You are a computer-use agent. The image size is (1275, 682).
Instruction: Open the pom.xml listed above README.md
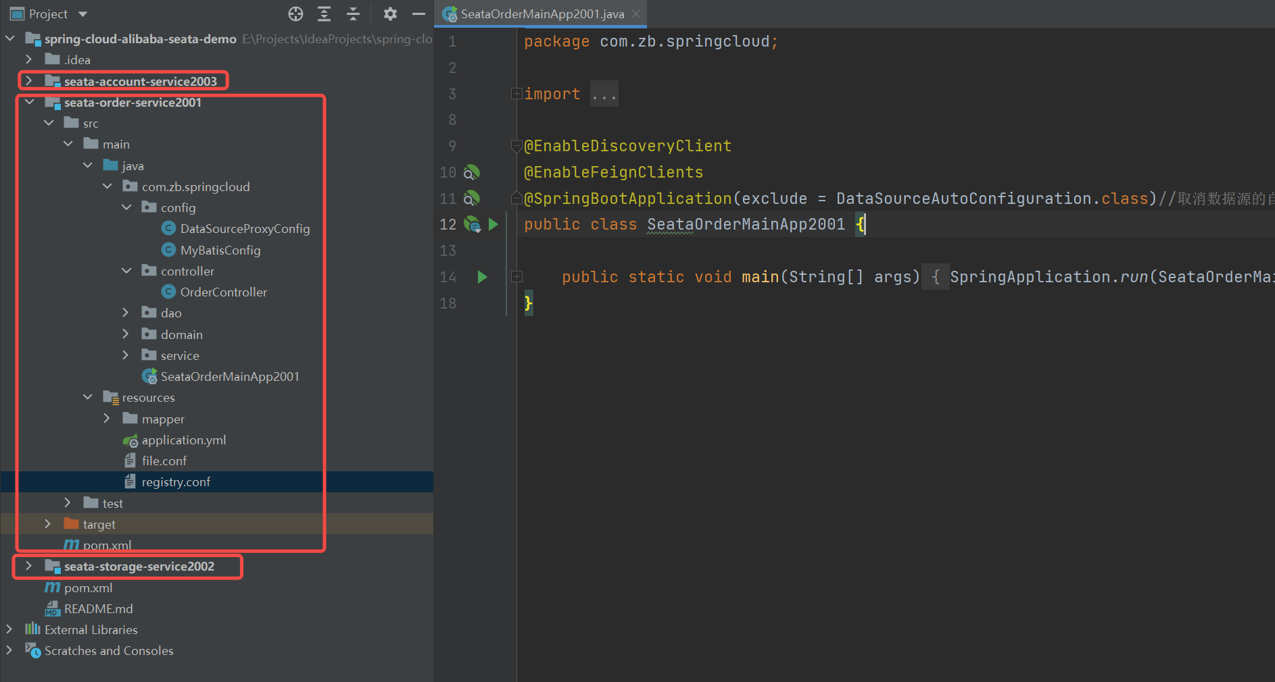tap(88, 587)
